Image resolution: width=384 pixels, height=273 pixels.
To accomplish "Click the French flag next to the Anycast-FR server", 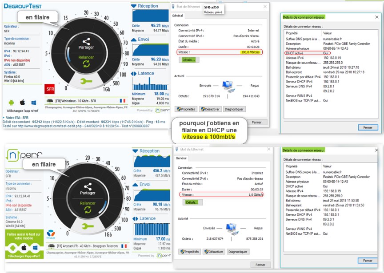I will click(x=124, y=246).
